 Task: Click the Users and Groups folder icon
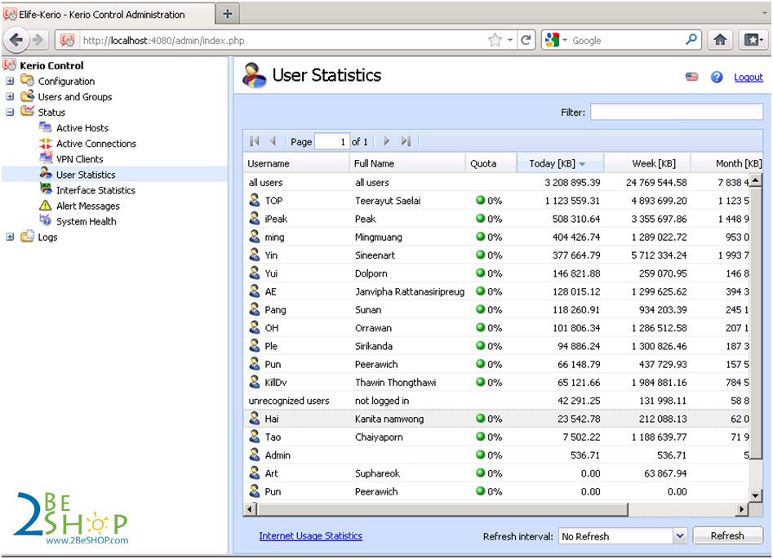pos(27,95)
